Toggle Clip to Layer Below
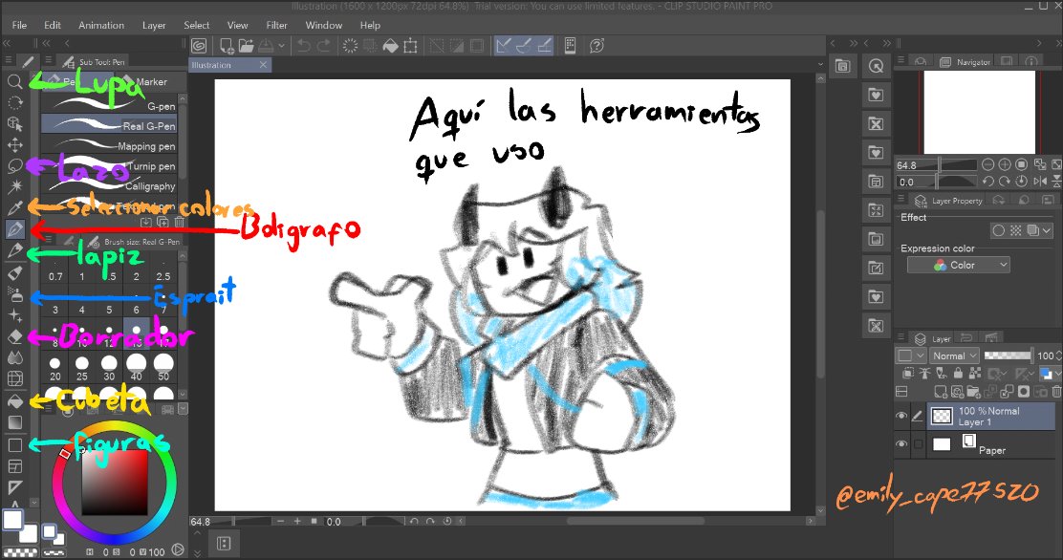Image resolution: width=1063 pixels, height=560 pixels. click(x=909, y=373)
